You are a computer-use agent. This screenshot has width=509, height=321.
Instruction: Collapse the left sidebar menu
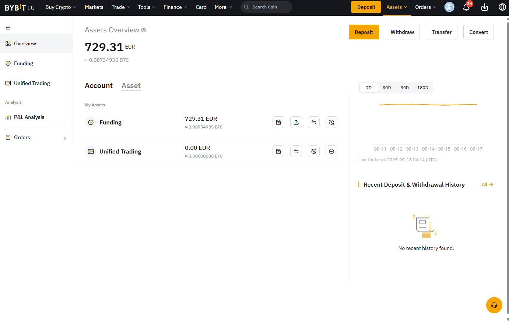point(8,28)
